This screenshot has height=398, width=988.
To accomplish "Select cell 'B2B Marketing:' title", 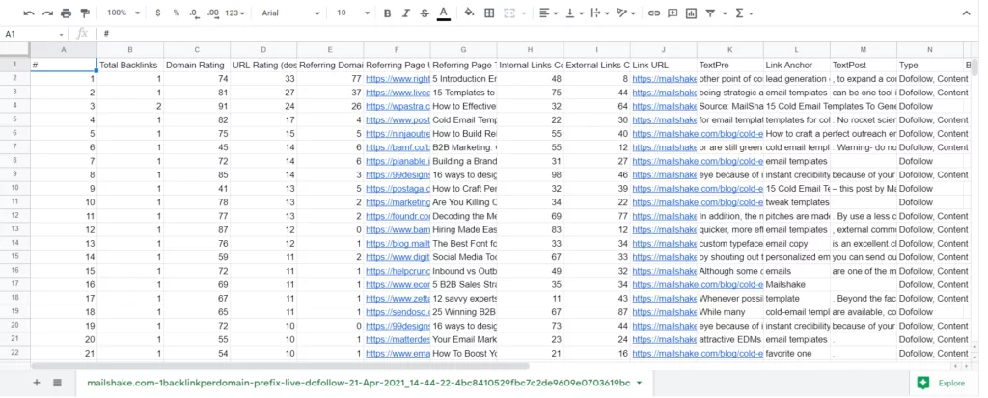I will [464, 147].
